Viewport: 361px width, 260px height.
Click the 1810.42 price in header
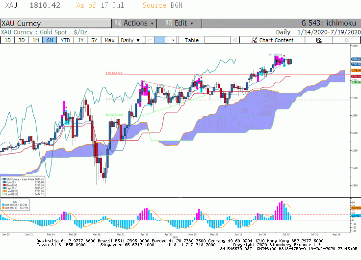click(x=45, y=5)
